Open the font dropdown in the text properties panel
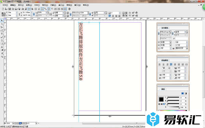 (170, 32)
